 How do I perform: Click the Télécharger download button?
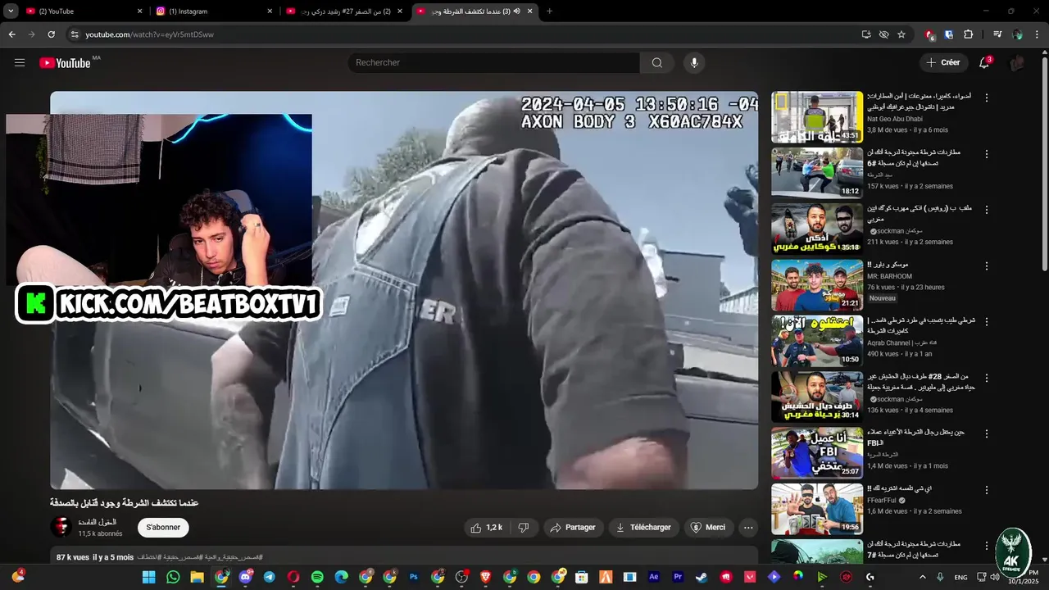(644, 528)
